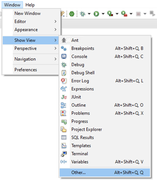Open the Help menu
157x180 pixels.
(x=30, y=5)
